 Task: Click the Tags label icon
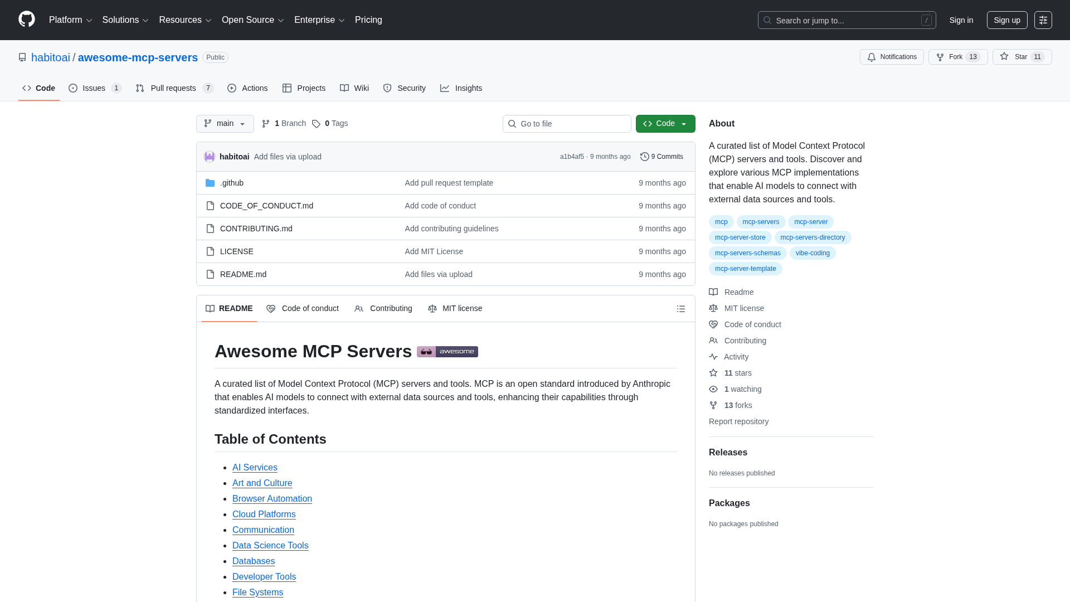pos(316,124)
